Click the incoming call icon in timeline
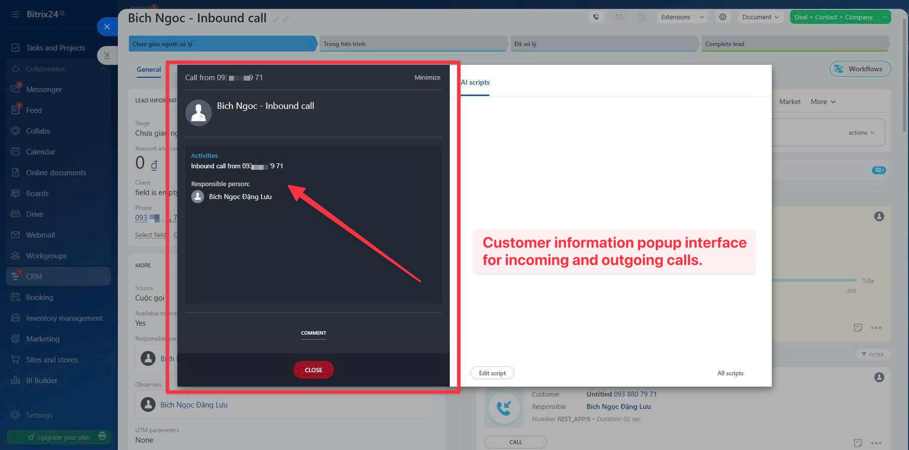 504,408
